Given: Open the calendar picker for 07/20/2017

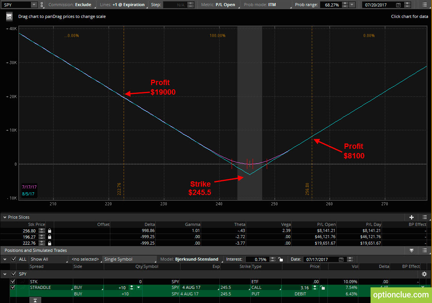Looking at the screenshot, I should pos(398,5).
